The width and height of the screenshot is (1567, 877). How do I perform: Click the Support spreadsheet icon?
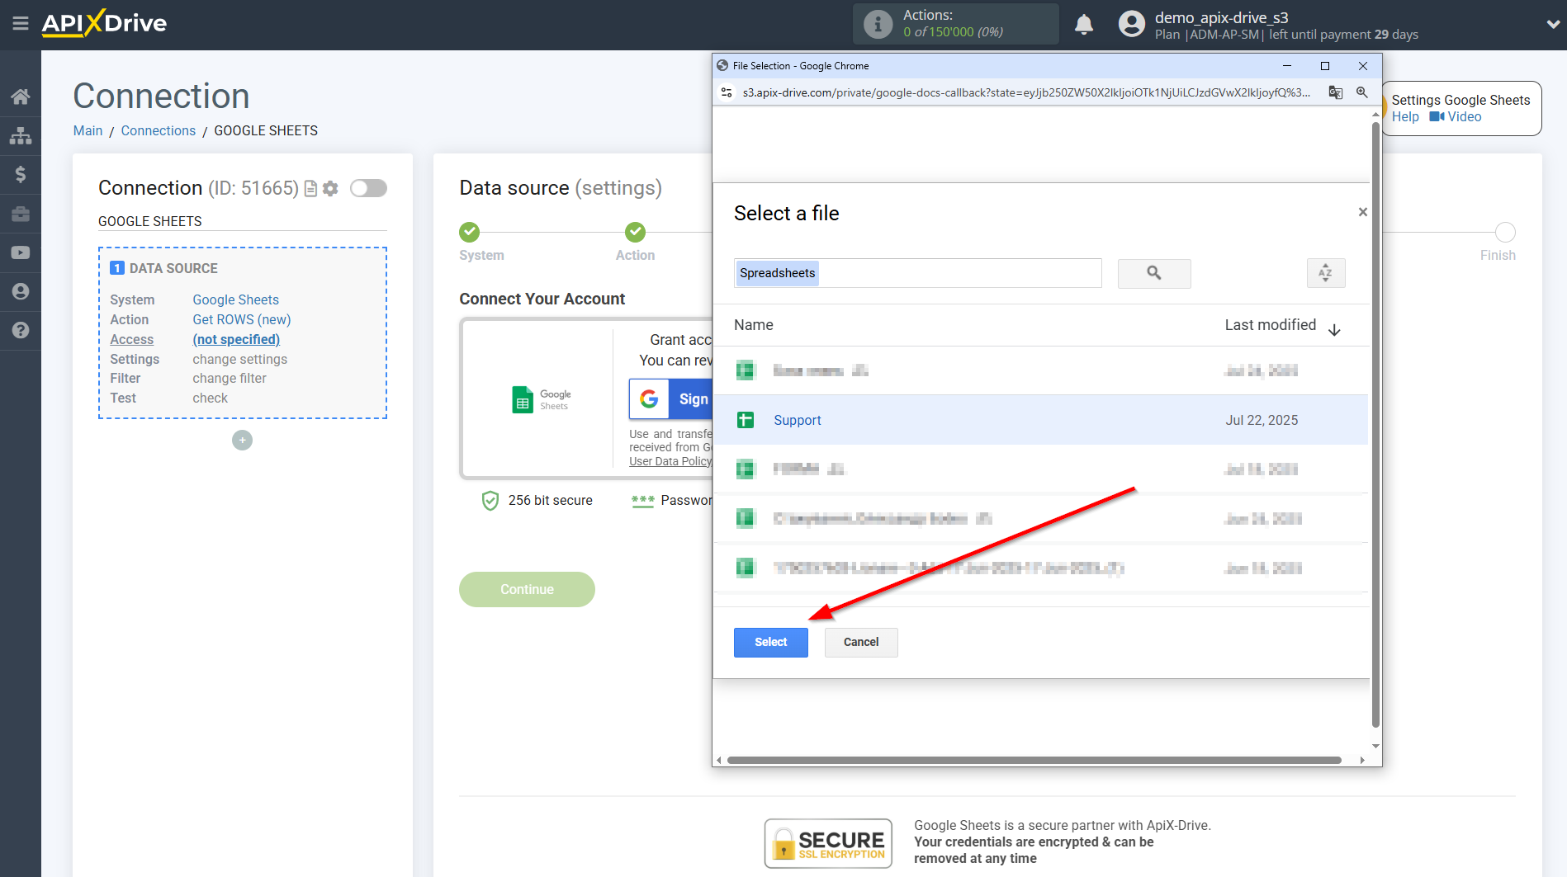(x=746, y=420)
